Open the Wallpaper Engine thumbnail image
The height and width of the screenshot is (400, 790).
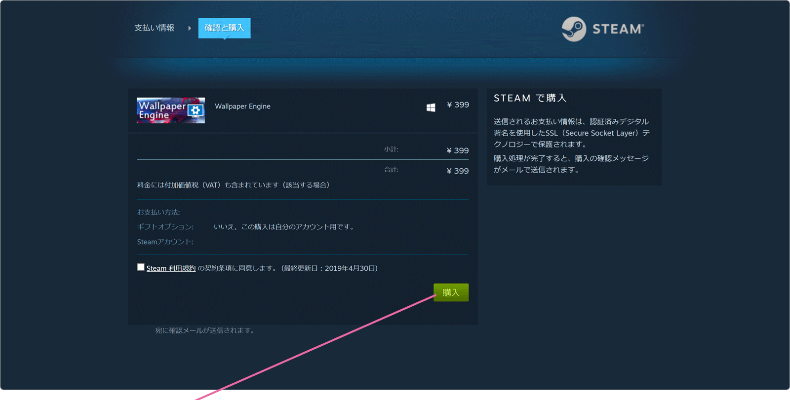coord(171,110)
